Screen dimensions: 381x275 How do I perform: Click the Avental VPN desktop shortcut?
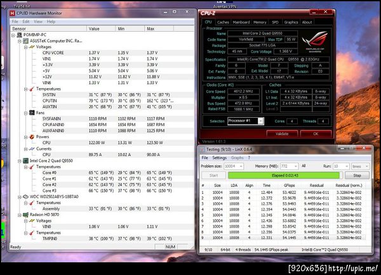(x=224, y=4)
